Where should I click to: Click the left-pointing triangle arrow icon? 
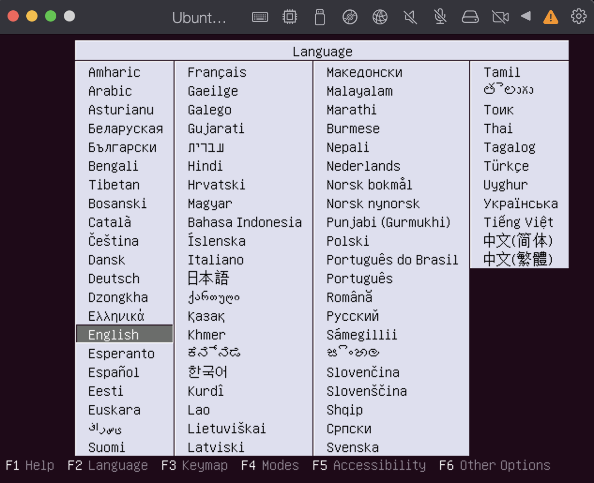click(x=526, y=16)
